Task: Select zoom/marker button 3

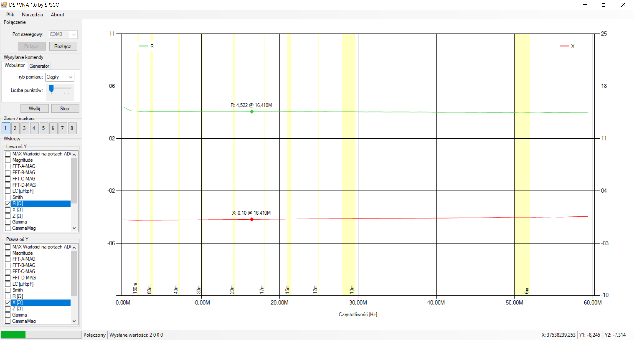Action: 24,128
